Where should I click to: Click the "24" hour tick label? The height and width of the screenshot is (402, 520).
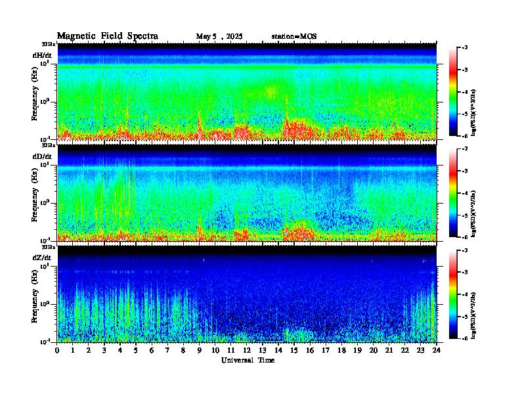tap(437, 350)
